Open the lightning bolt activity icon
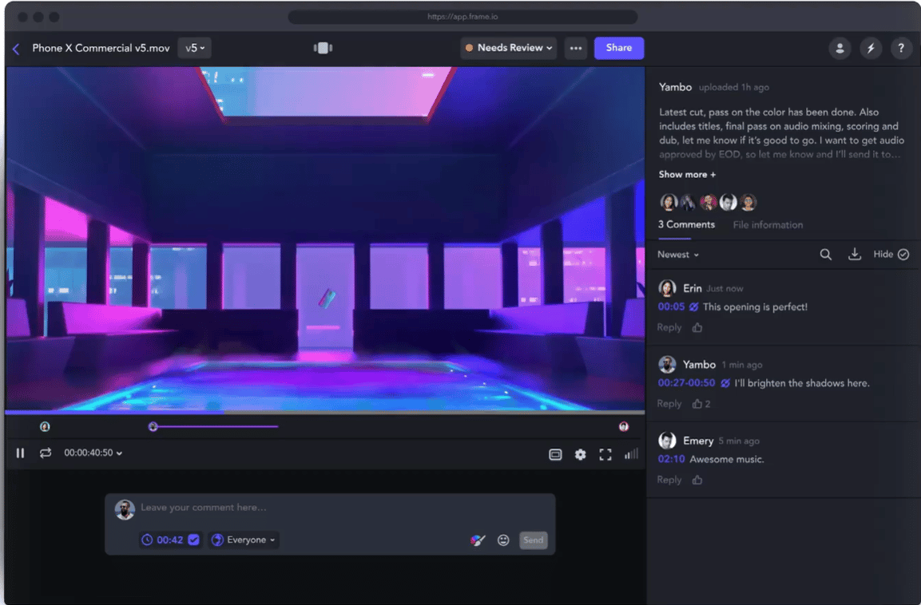Image resolution: width=921 pixels, height=605 pixels. 871,48
